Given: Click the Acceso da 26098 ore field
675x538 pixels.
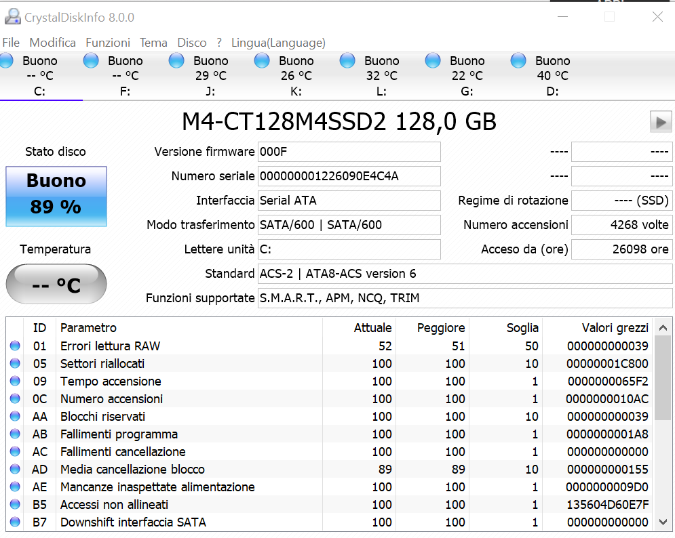Looking at the screenshot, I should click(621, 249).
